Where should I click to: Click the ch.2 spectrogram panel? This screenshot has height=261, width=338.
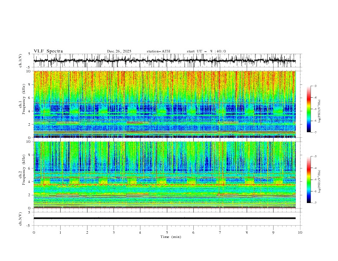(x=164, y=175)
